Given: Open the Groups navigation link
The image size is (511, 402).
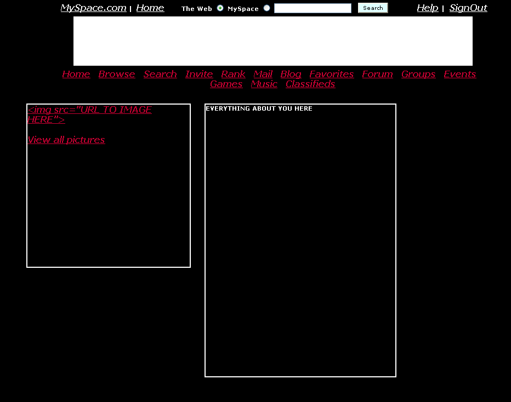Looking at the screenshot, I should coord(418,74).
